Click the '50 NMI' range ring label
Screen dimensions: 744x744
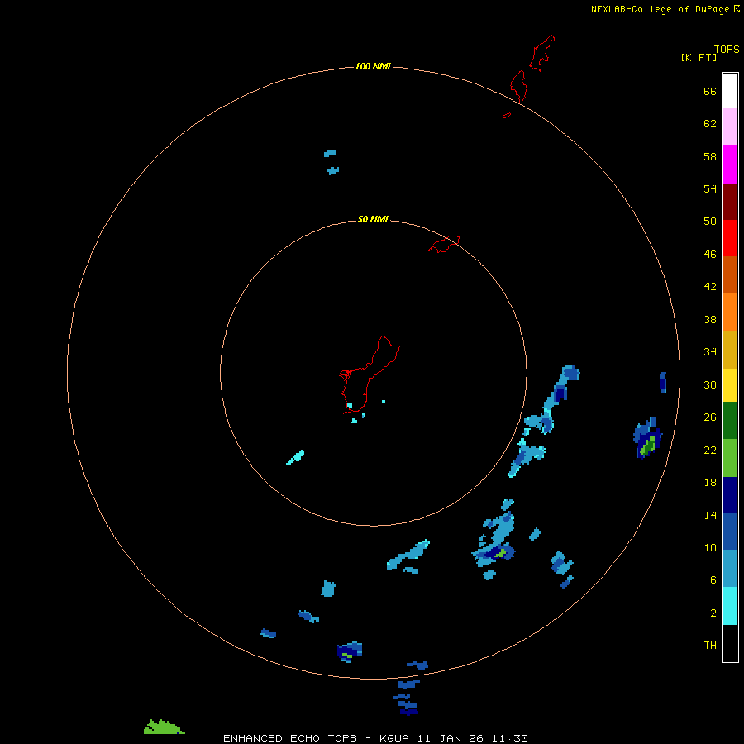point(373,219)
